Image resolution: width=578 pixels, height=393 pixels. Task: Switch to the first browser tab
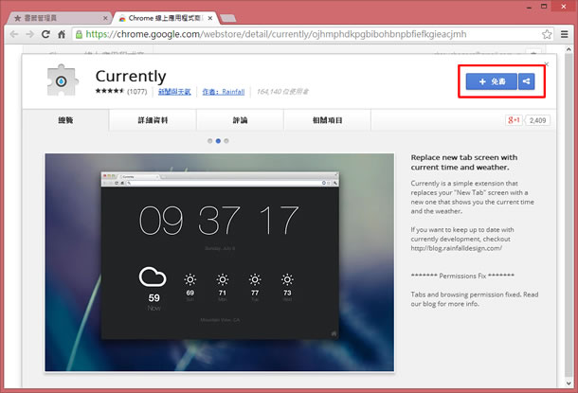[59, 18]
